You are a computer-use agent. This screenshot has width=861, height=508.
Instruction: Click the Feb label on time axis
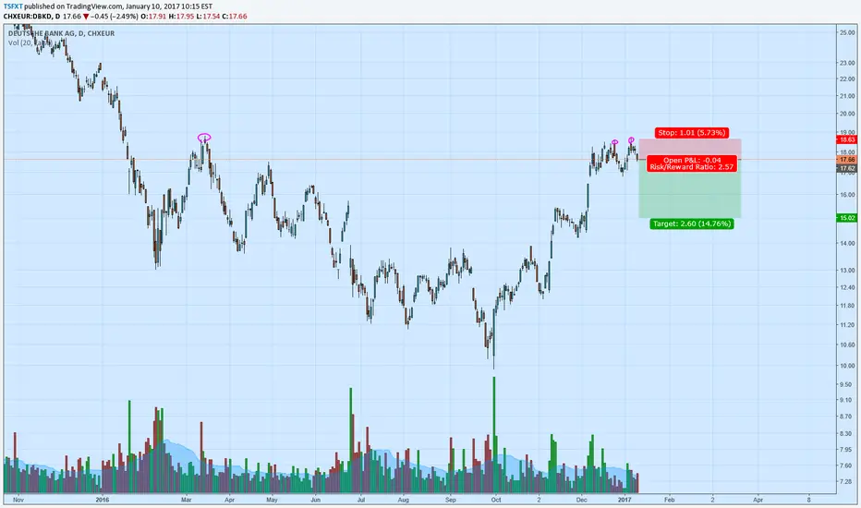[x=669, y=500]
